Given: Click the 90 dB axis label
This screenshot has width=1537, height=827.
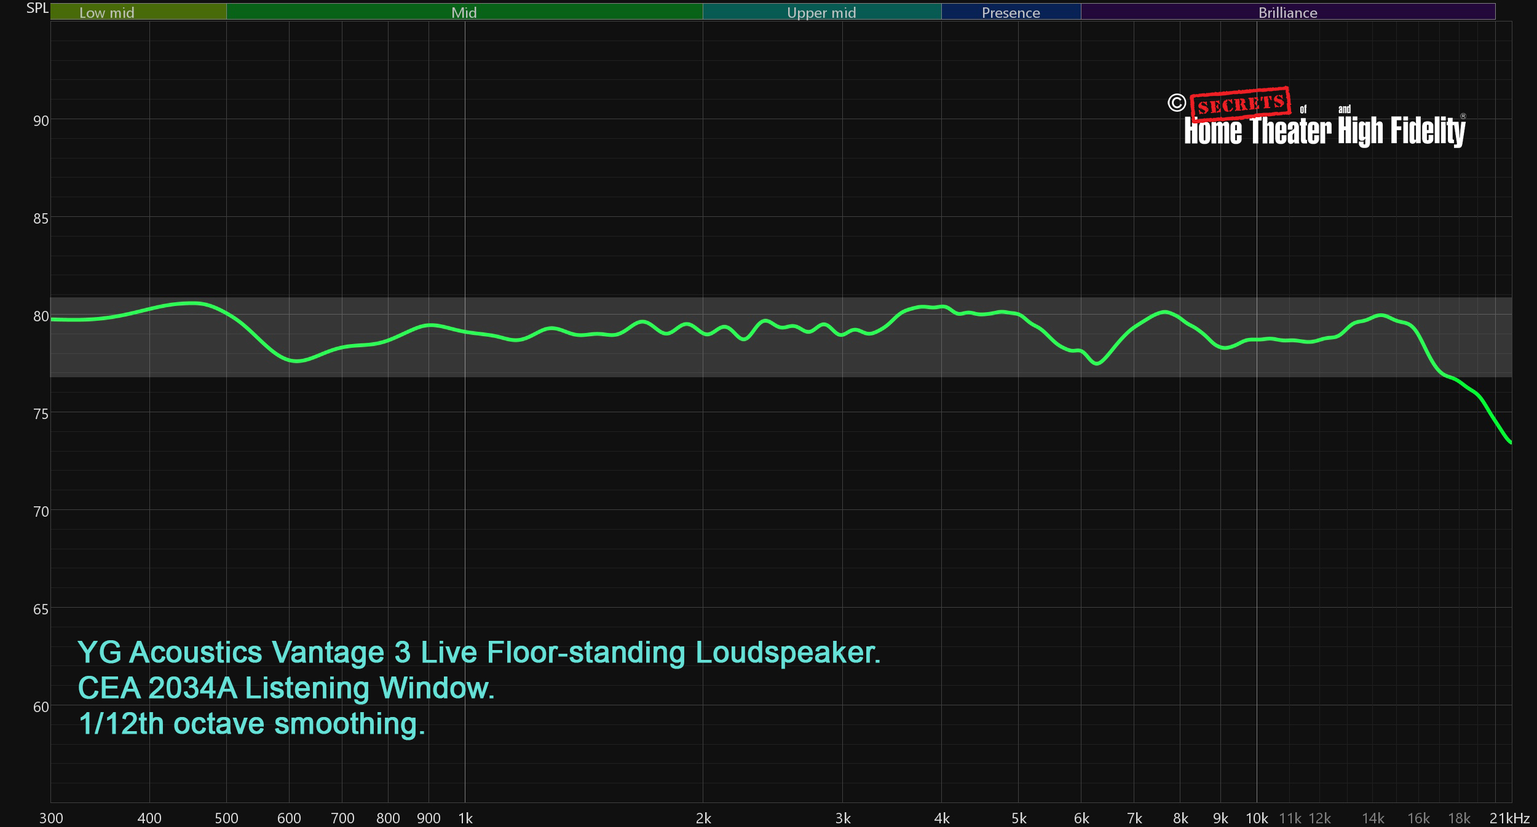Looking at the screenshot, I should point(41,121).
